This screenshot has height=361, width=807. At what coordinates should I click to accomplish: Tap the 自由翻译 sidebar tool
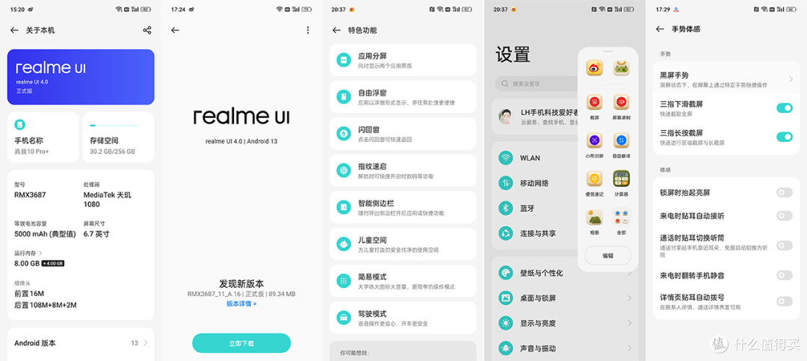coord(621,145)
